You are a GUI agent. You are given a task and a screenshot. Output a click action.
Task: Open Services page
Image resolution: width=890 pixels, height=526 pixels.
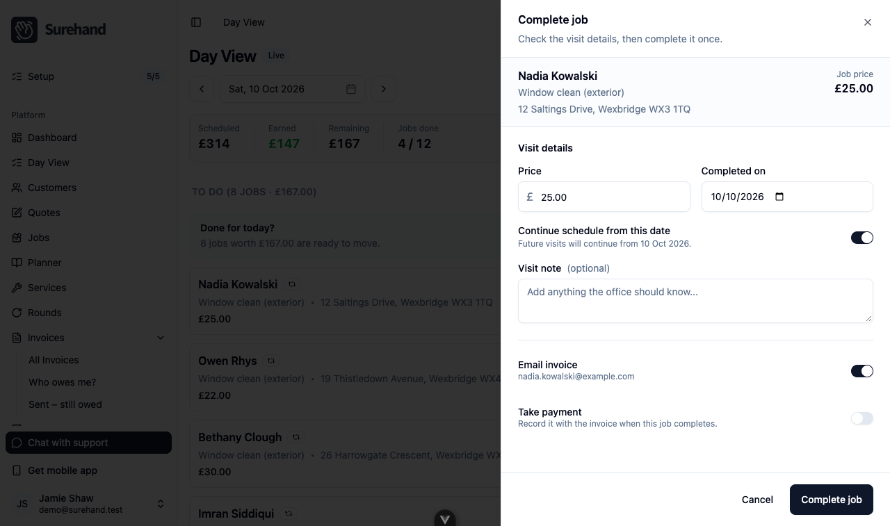coord(89,288)
